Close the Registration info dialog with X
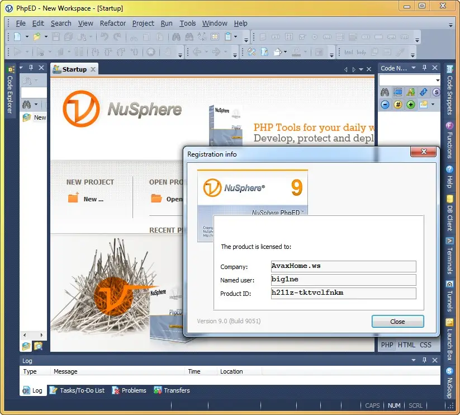This screenshot has height=415, width=460. point(423,152)
